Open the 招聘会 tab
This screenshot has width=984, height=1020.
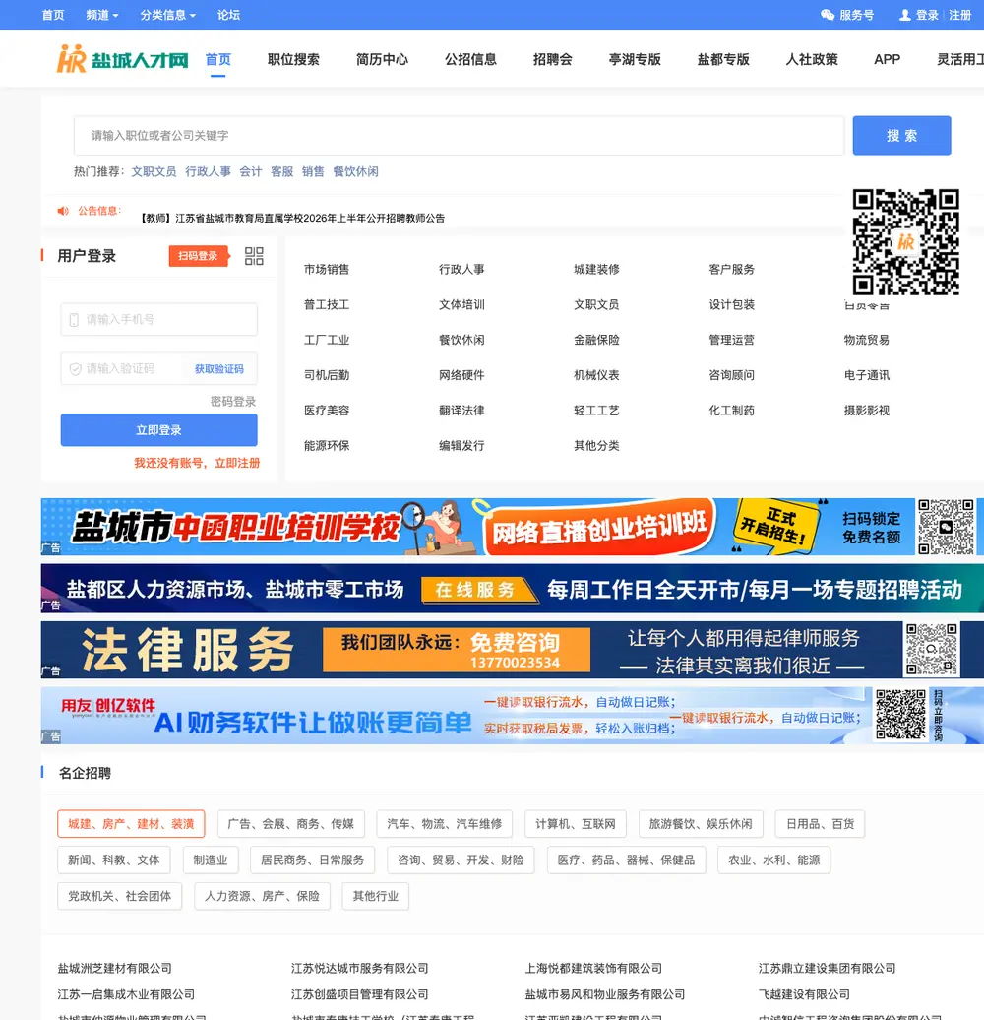click(x=552, y=59)
